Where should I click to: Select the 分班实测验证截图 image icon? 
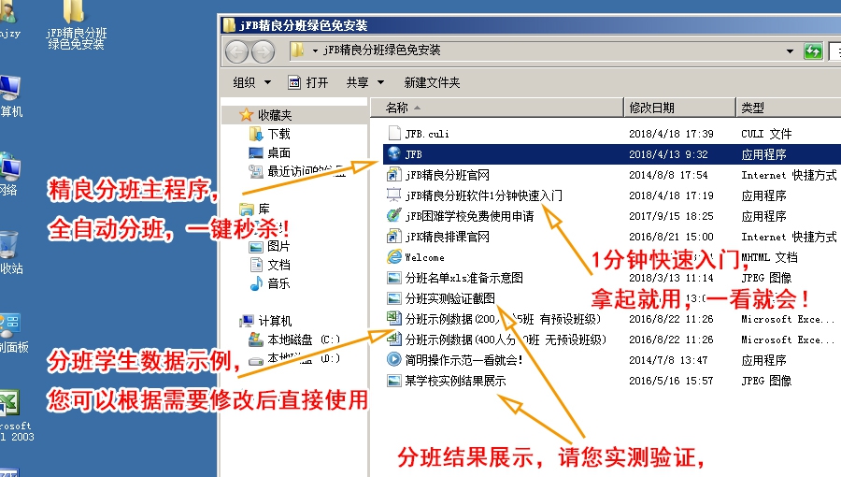(x=394, y=298)
